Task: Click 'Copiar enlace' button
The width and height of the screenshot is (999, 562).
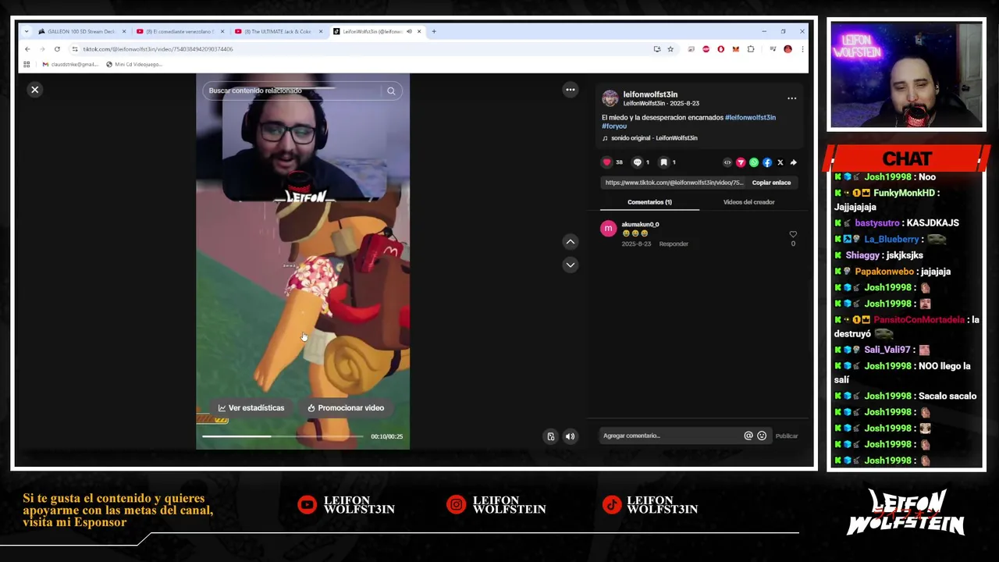Action: pyautogui.click(x=771, y=183)
